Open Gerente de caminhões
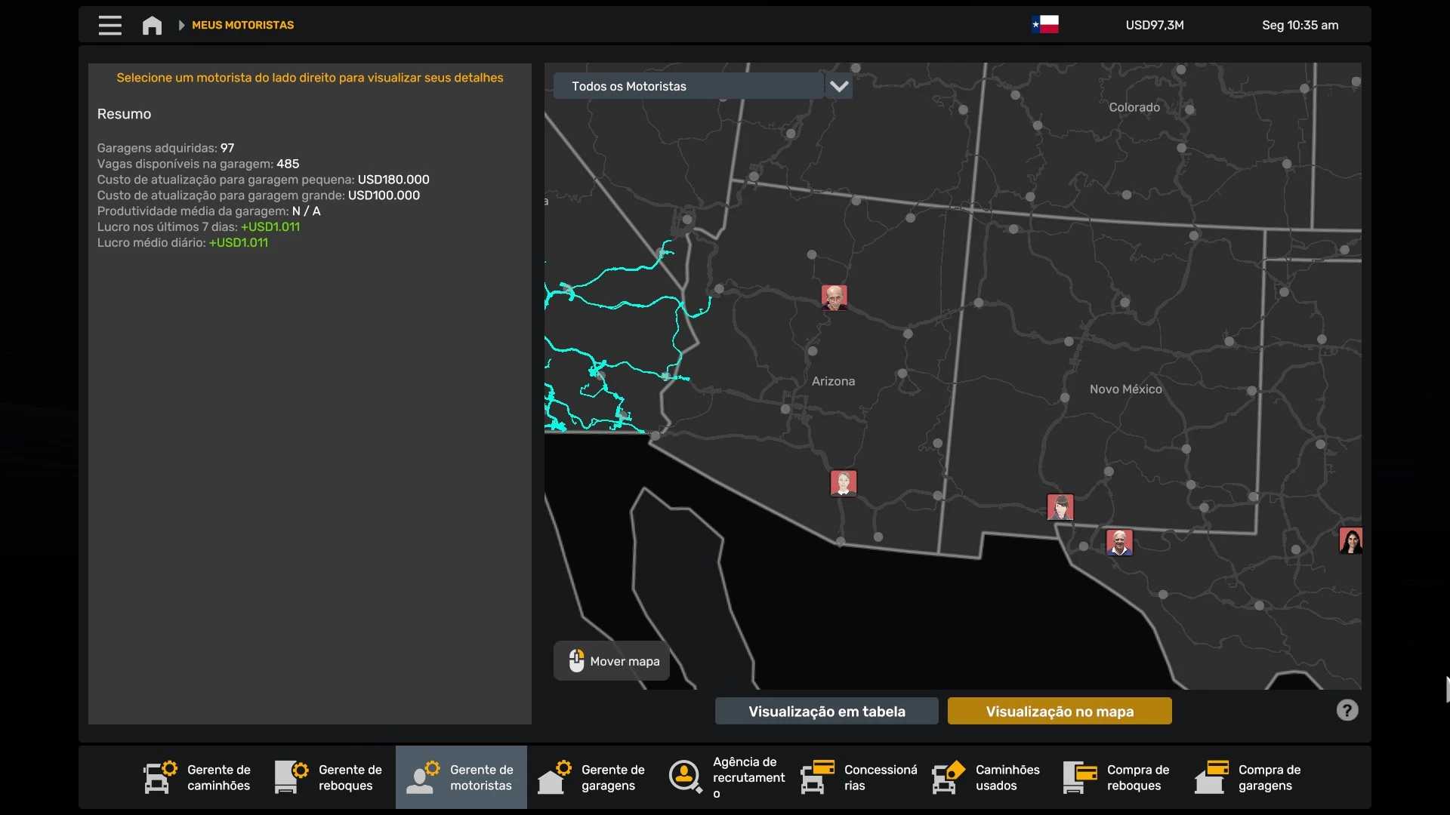The height and width of the screenshot is (815, 1450). (198, 777)
